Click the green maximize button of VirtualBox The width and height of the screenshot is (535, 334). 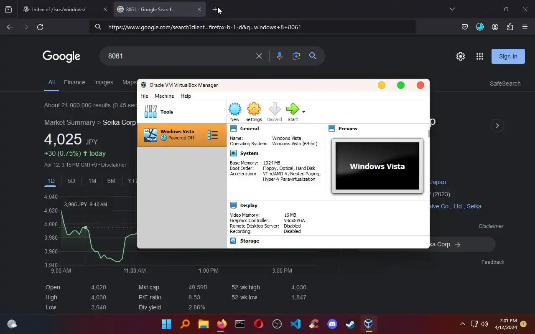pos(401,85)
